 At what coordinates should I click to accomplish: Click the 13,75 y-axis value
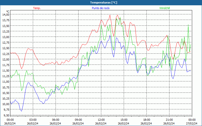pyautogui.click(x=6, y=20)
